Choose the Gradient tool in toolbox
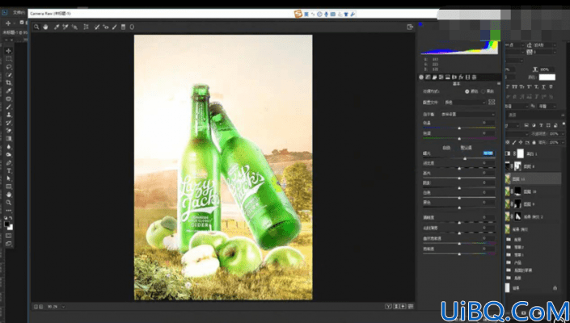Image resolution: width=570 pixels, height=323 pixels. [9, 139]
